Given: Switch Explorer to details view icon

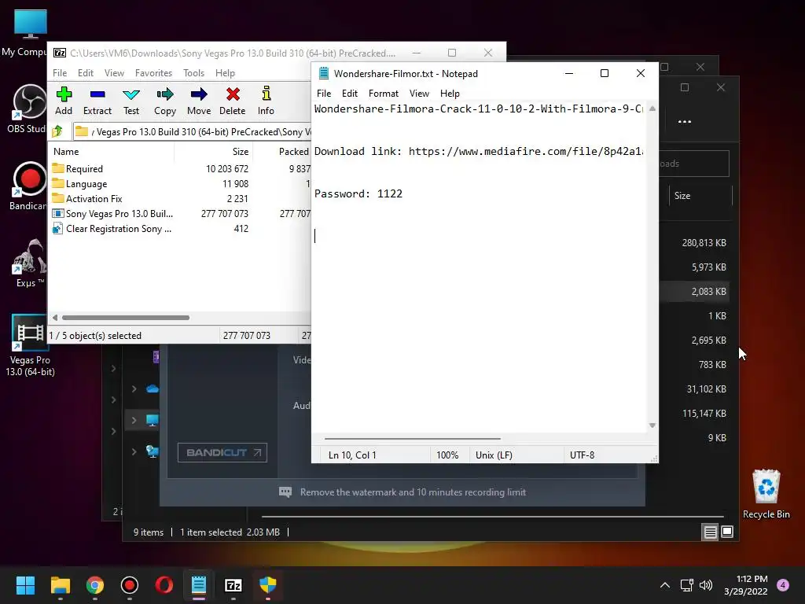Looking at the screenshot, I should 710,532.
